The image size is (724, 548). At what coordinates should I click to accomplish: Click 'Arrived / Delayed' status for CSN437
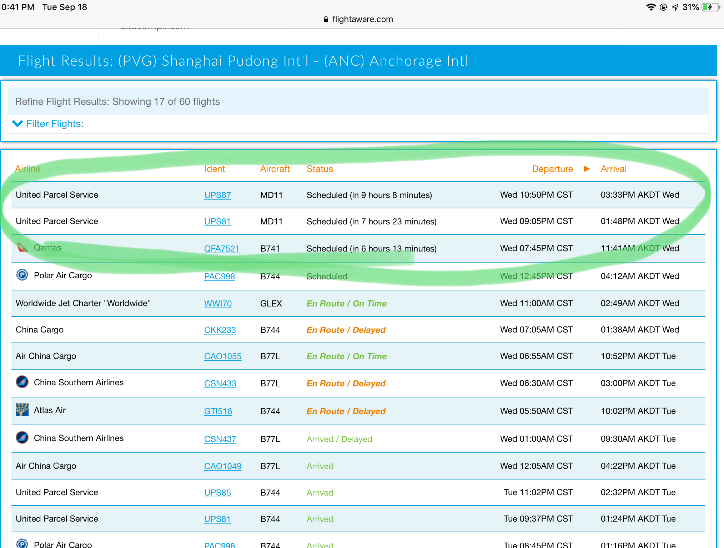(x=339, y=439)
